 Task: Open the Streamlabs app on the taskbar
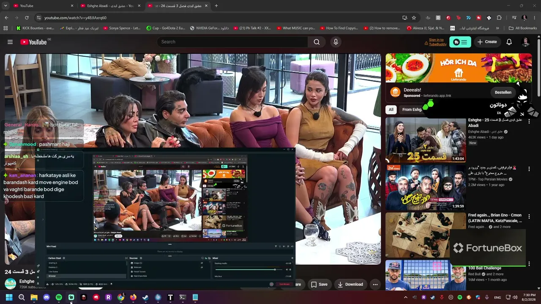71,297
